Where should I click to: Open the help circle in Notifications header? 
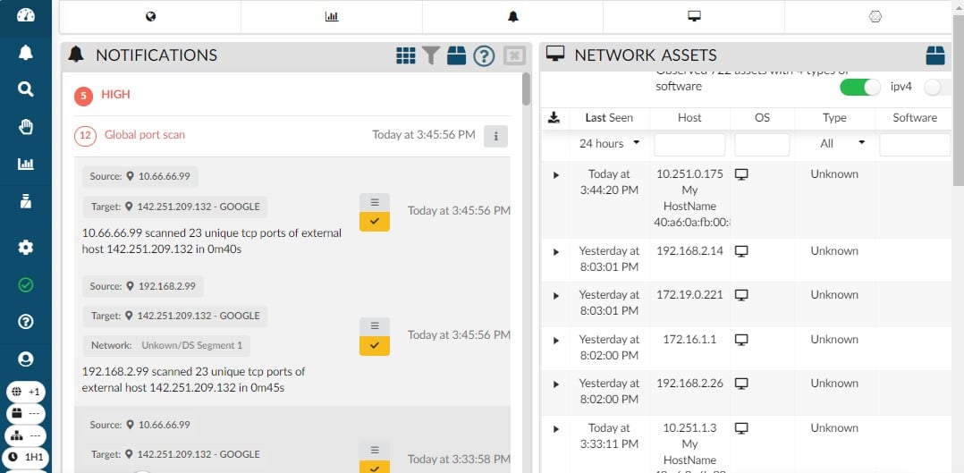click(x=484, y=56)
